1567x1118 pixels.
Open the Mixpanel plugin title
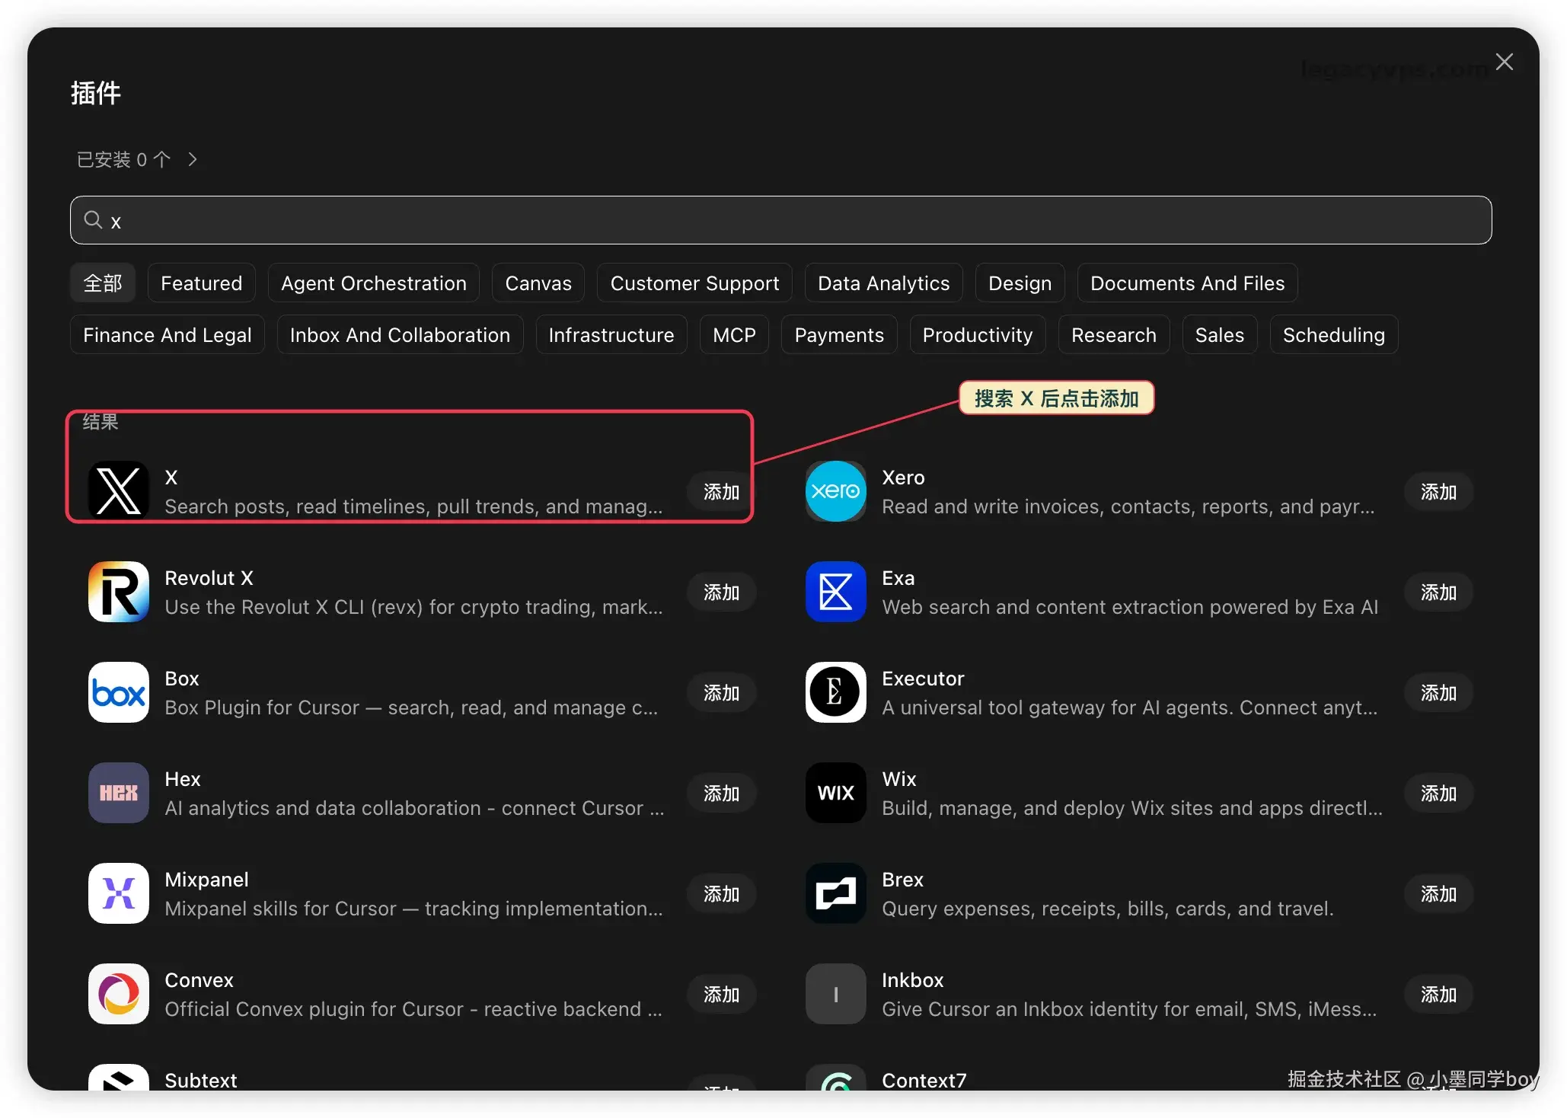pyautogui.click(x=206, y=880)
